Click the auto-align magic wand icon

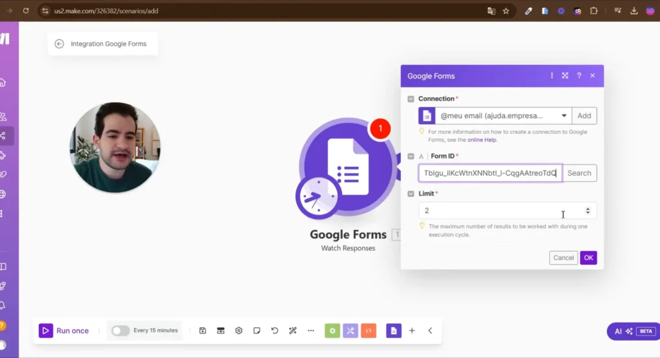(293, 331)
